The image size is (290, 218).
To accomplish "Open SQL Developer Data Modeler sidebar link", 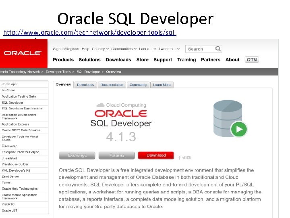I will pos(24,109).
